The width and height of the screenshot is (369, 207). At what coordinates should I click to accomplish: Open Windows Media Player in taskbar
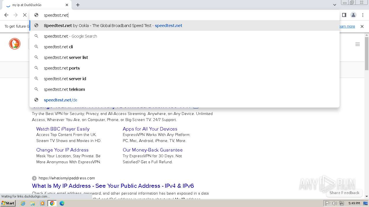pyautogui.click(x=42, y=203)
